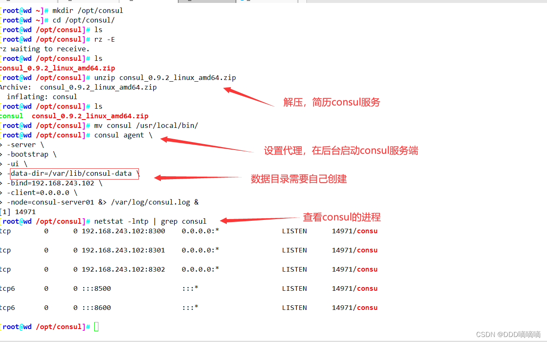Screen dimensions: 547x342
Task: Click '0.0.0.0:*' in the 8302 port row
Action: pyautogui.click(x=201, y=269)
